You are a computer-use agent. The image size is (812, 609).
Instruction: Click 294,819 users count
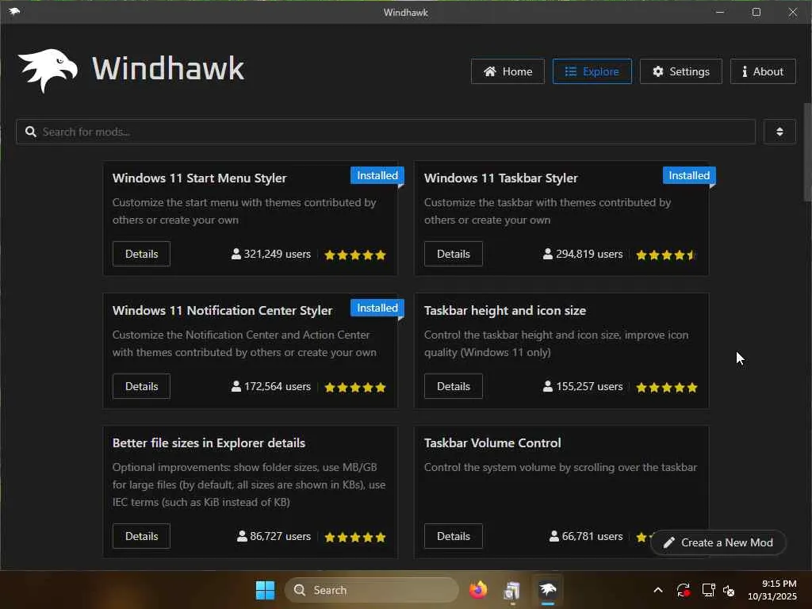pos(583,255)
